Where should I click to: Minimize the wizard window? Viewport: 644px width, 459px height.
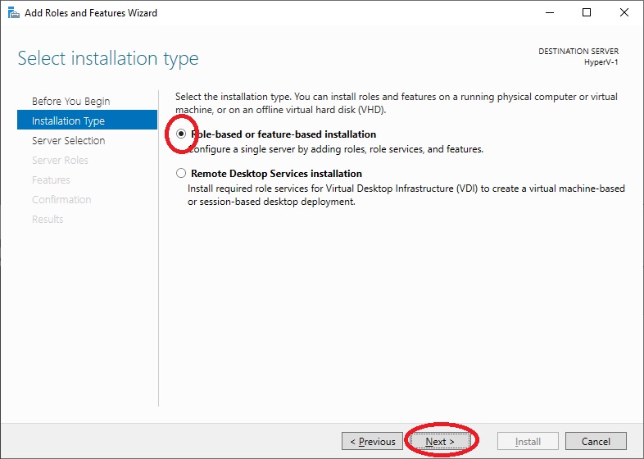(550, 13)
